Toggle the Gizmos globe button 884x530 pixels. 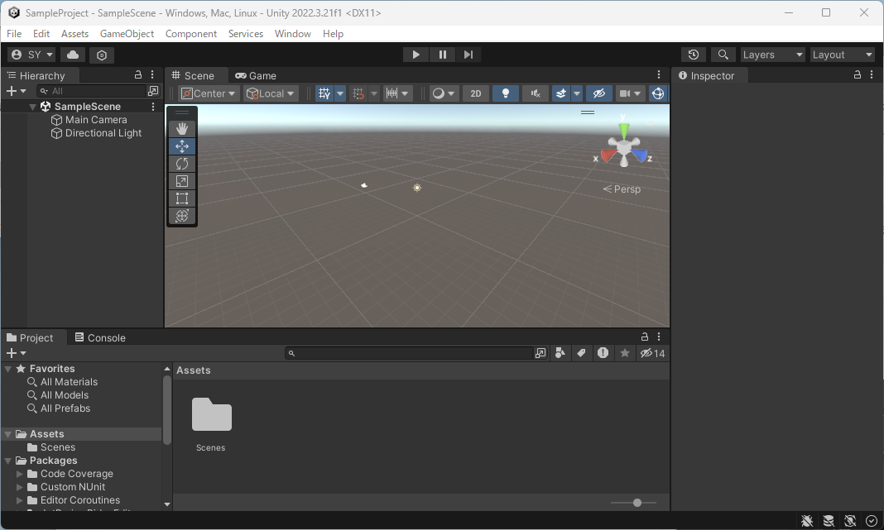(658, 93)
